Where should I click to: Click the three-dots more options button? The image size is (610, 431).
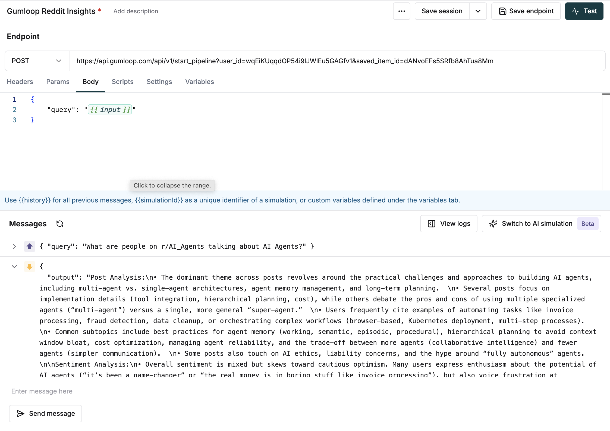pyautogui.click(x=401, y=11)
